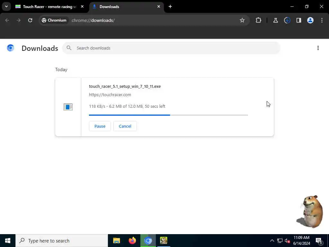Open the hamster app taskbar icon

click(x=164, y=241)
